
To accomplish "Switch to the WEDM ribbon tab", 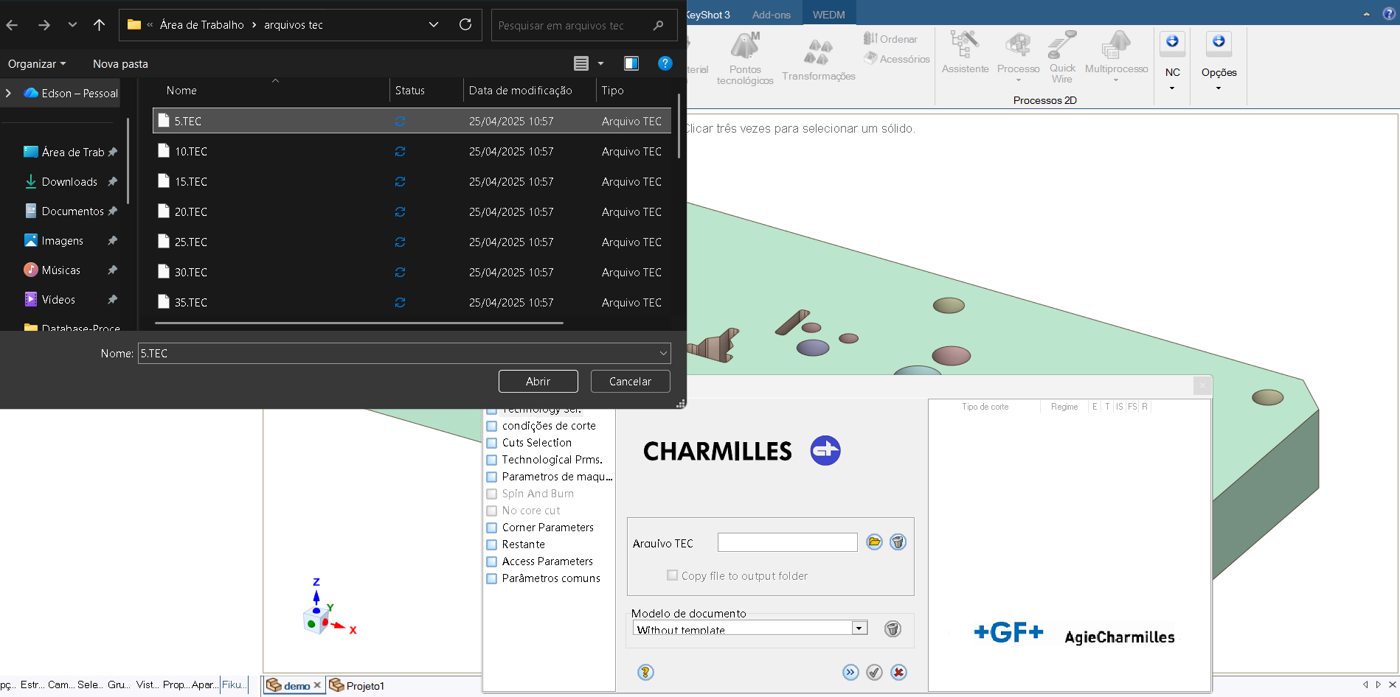I will click(828, 15).
